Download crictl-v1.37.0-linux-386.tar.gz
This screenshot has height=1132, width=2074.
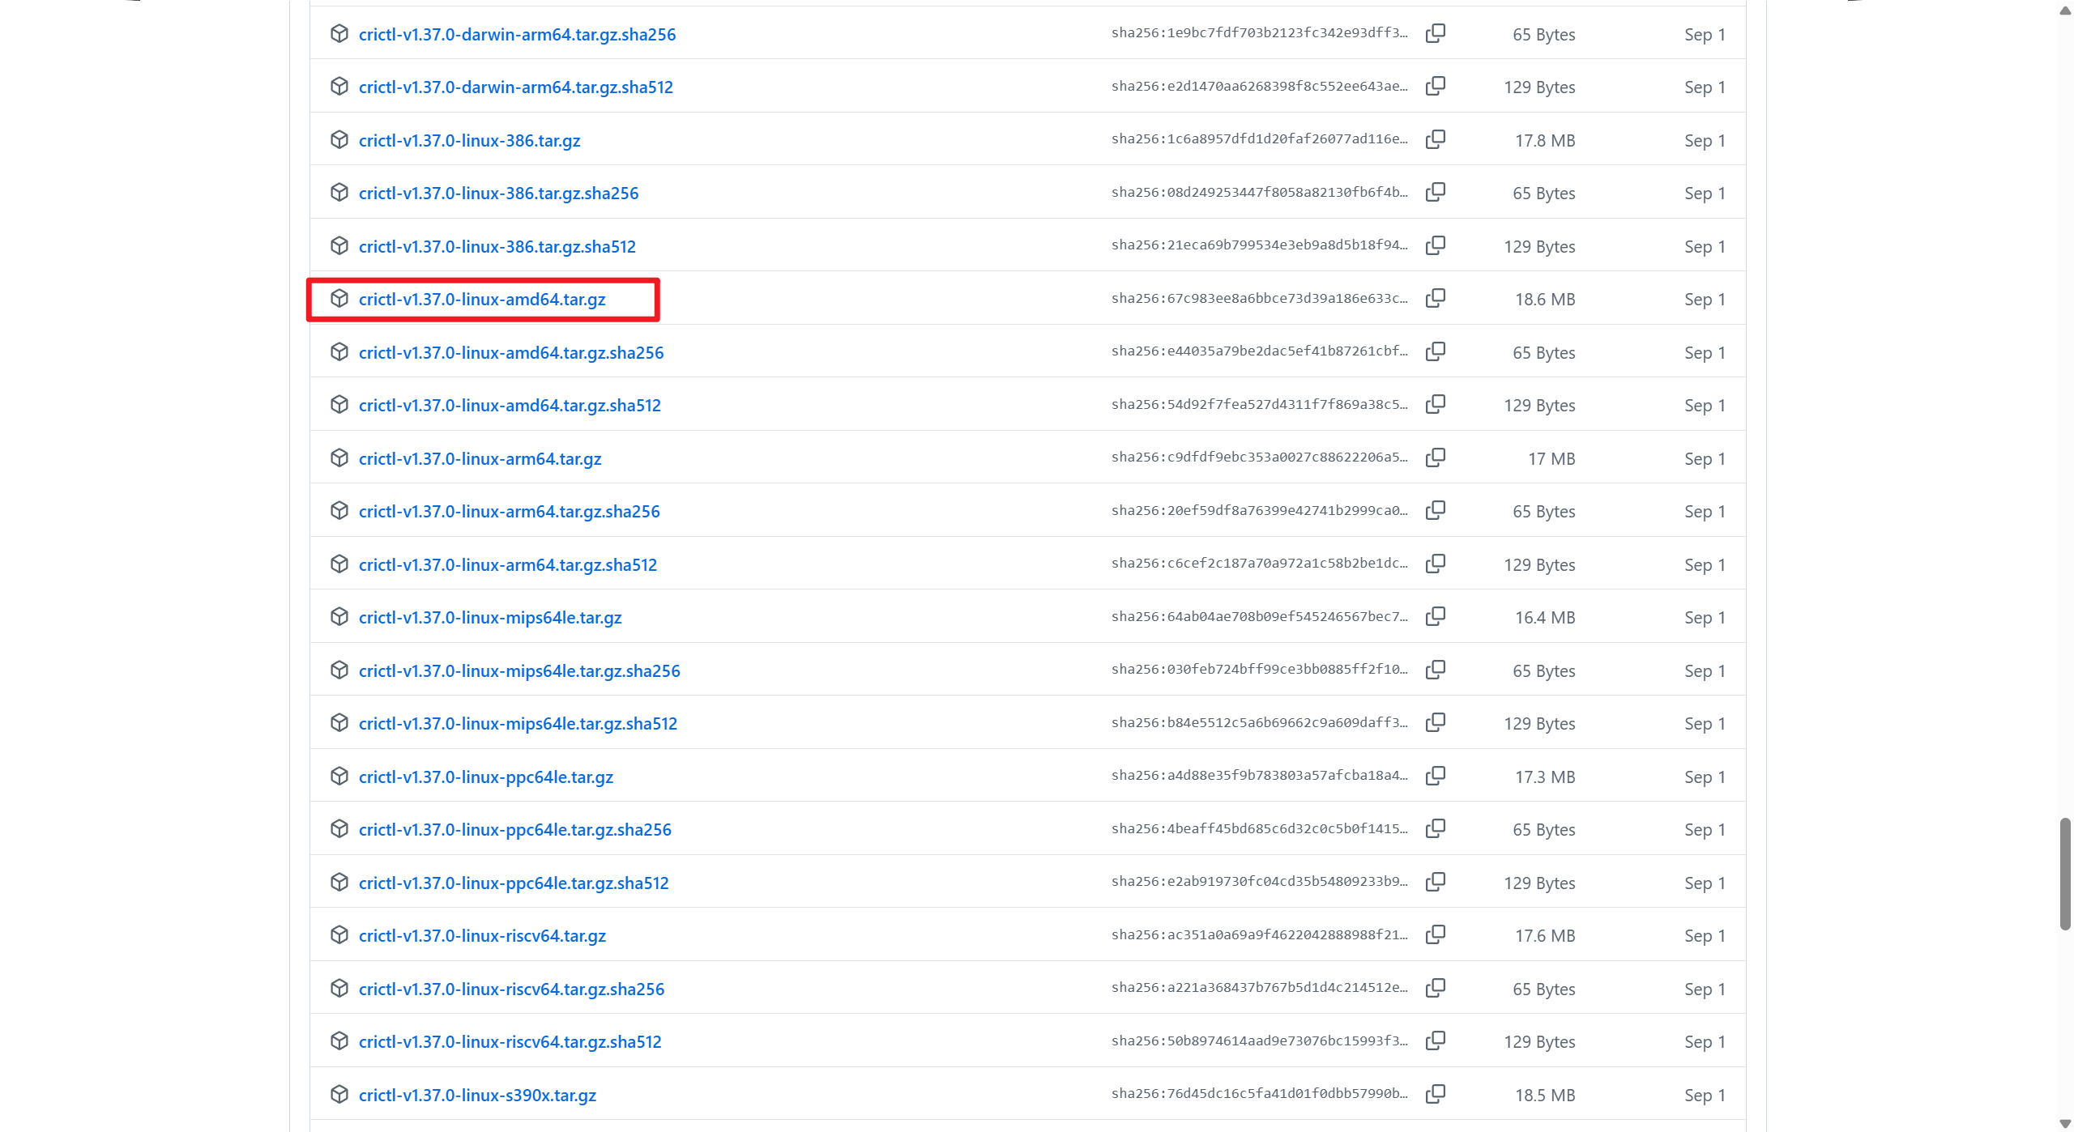click(x=469, y=141)
